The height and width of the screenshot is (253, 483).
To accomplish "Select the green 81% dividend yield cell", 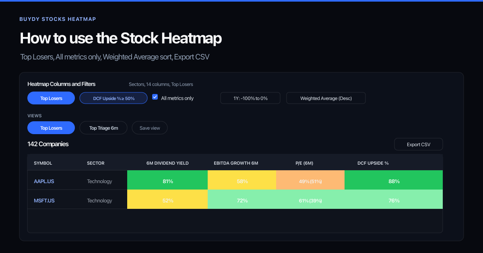I will pyautogui.click(x=167, y=180).
